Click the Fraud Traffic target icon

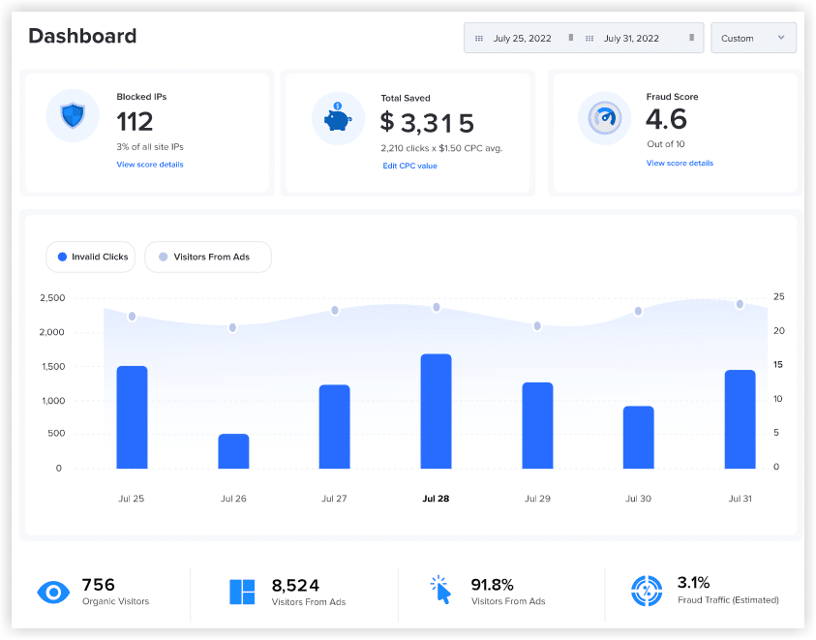pos(646,592)
